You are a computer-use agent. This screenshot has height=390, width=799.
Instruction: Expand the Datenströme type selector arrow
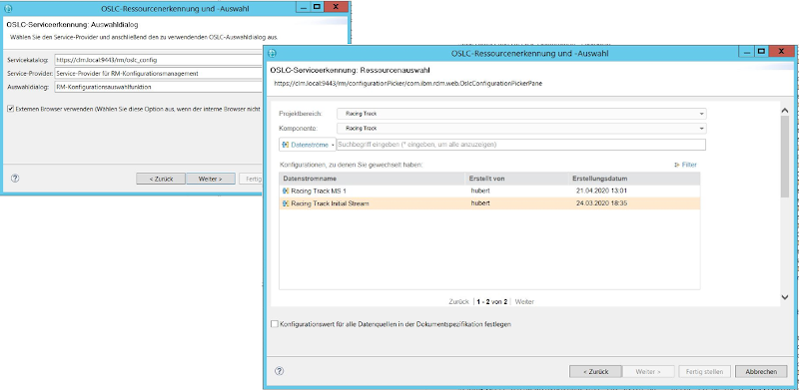point(333,145)
